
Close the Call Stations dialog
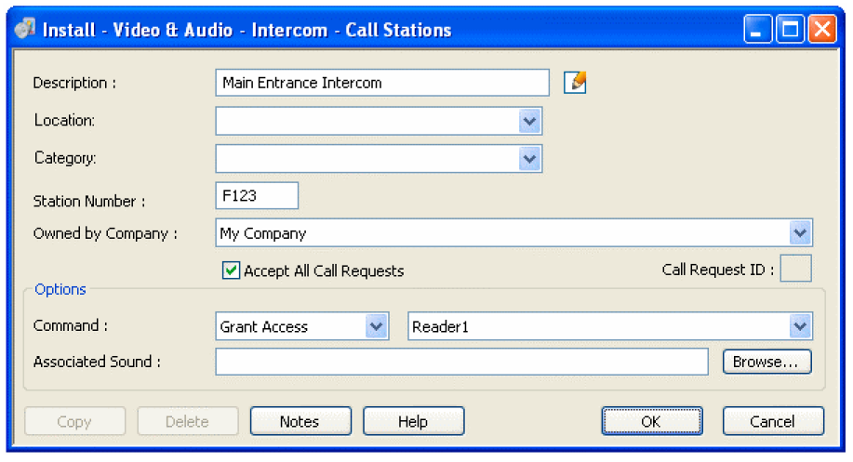[821, 30]
